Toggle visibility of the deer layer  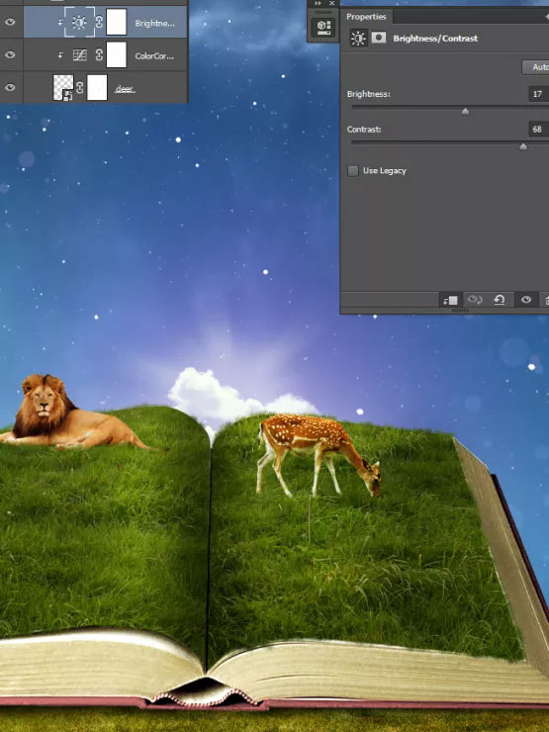(10, 87)
